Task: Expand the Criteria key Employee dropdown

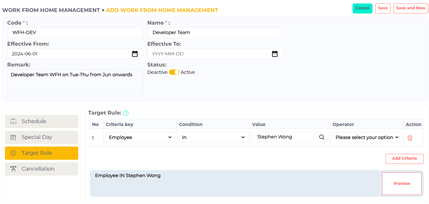Action: click(140, 137)
